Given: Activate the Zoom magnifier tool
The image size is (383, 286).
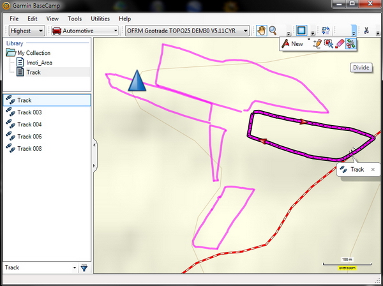Looking at the screenshot, I should [x=273, y=31].
